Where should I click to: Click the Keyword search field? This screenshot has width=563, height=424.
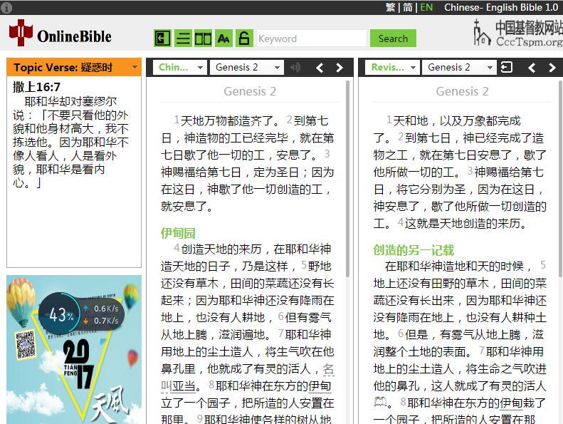point(312,38)
